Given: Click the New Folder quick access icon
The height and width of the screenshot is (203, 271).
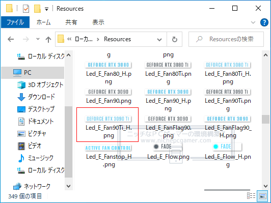Looking at the screenshot, I should tap(37, 9).
